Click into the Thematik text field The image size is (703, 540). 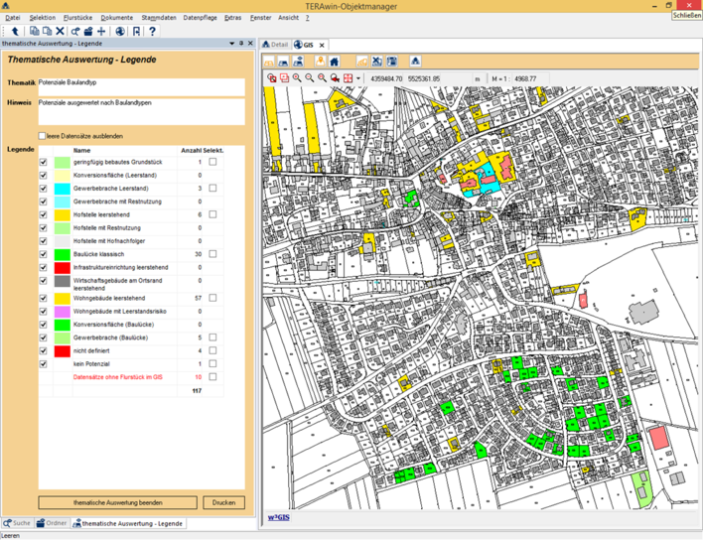(x=141, y=87)
